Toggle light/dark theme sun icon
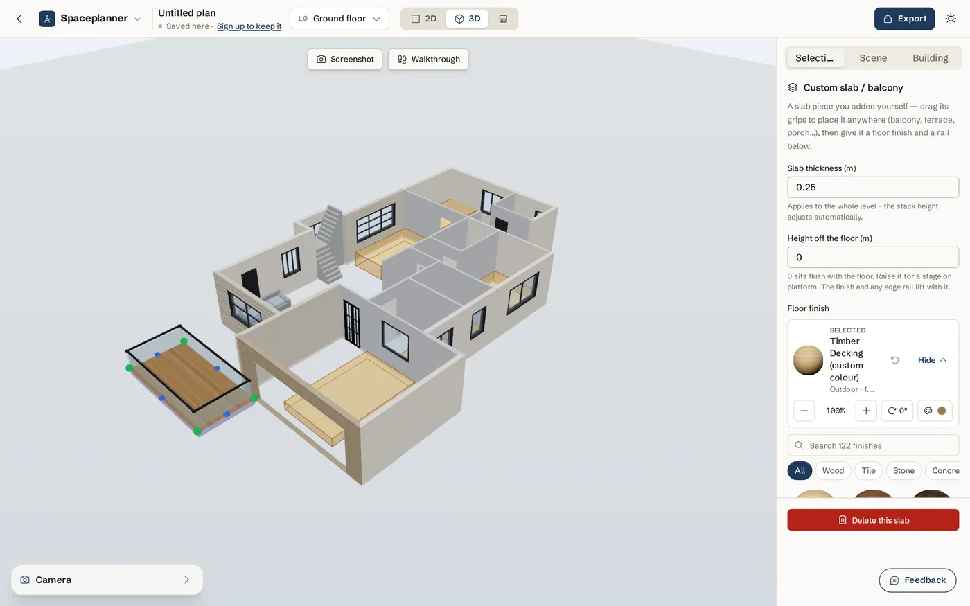The width and height of the screenshot is (970, 606). click(951, 19)
